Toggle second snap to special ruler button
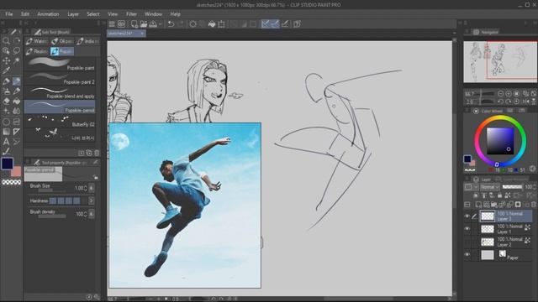 click(x=275, y=24)
